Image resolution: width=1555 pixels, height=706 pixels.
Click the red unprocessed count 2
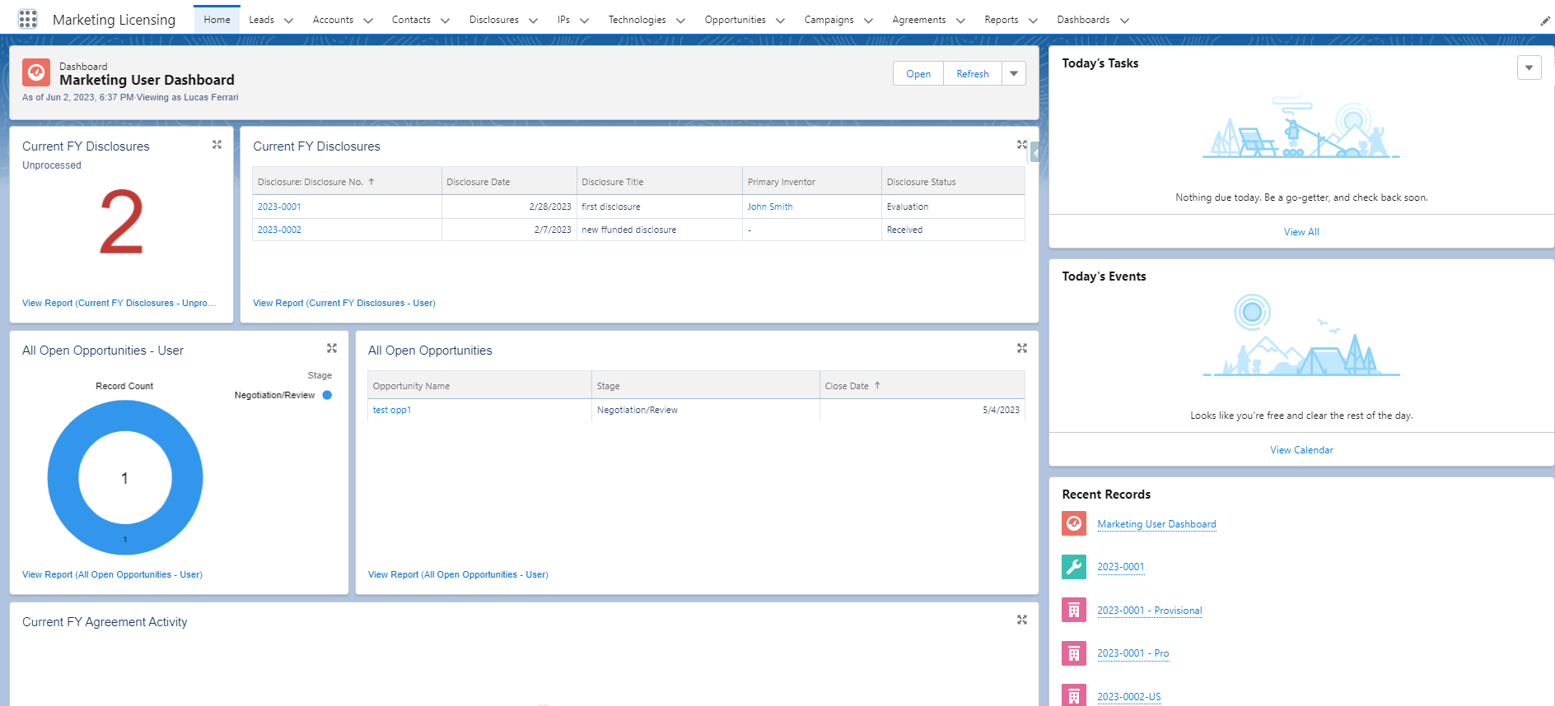(x=121, y=222)
